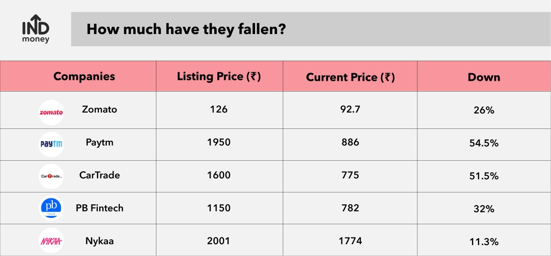Click the PB Fintech logo icon
551x256 pixels.
pyautogui.click(x=51, y=208)
